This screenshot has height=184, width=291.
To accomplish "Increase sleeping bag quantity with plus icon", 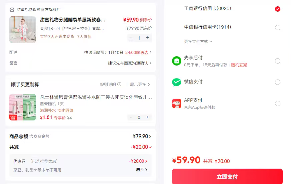I will coord(147,38).
